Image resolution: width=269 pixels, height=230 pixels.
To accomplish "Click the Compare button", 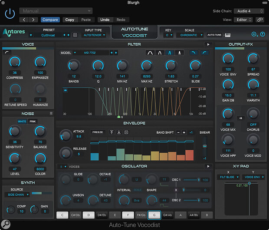I will [x=50, y=20].
